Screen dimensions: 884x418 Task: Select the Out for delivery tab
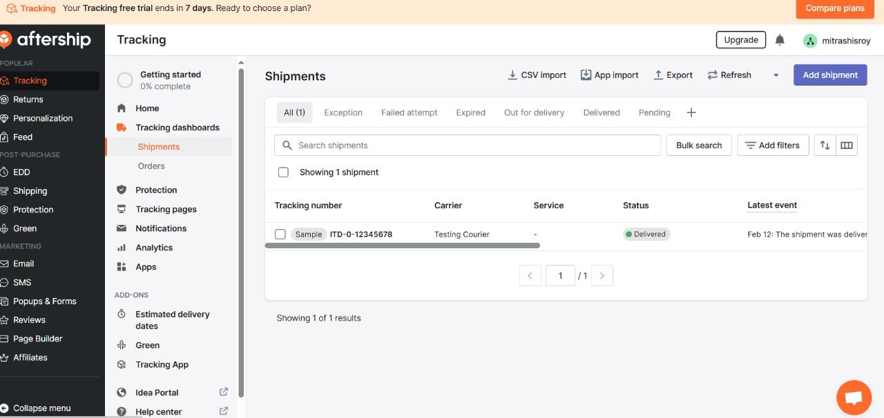(x=534, y=112)
